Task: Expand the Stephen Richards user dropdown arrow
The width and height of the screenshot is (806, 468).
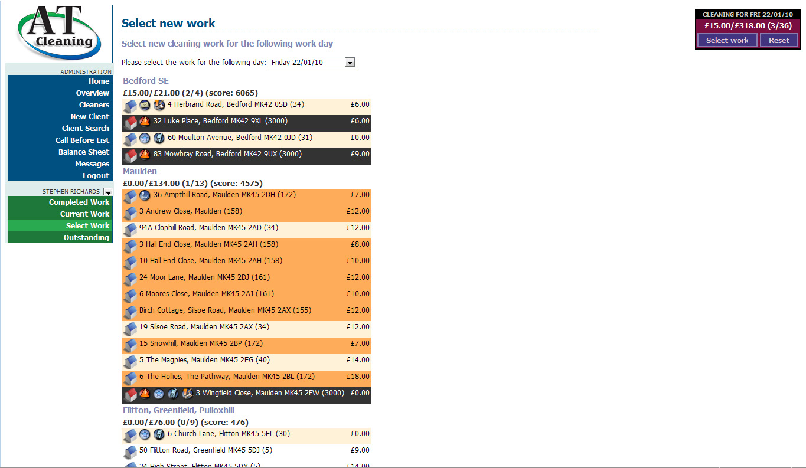Action: click(107, 192)
